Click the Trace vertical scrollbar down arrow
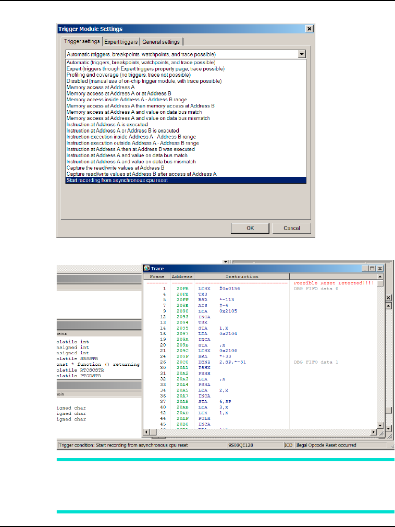Viewport: 395px width, 527px height. click(380, 425)
